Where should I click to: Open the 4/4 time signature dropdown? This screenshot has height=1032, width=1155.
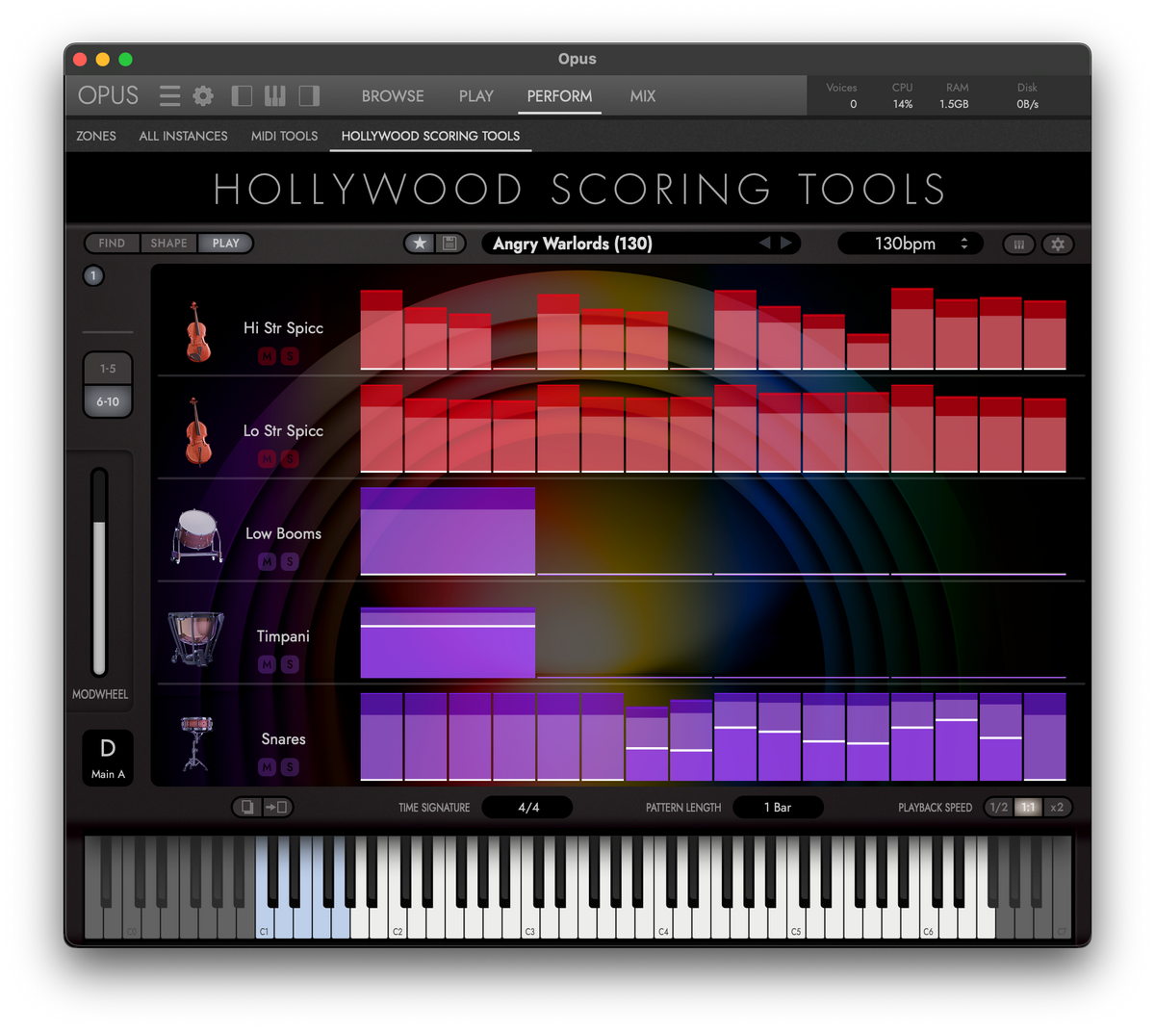(x=527, y=808)
